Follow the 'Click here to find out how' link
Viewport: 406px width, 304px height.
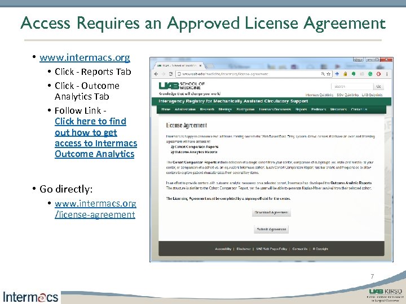tap(96, 137)
